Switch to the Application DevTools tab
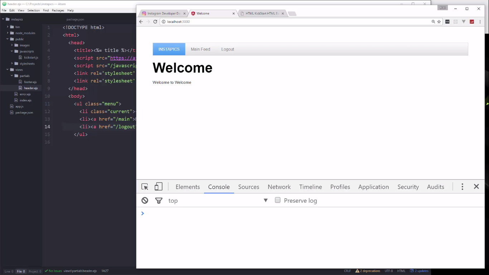 [x=373, y=187]
